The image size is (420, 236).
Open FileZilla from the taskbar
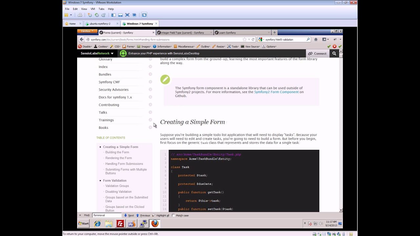point(120,224)
